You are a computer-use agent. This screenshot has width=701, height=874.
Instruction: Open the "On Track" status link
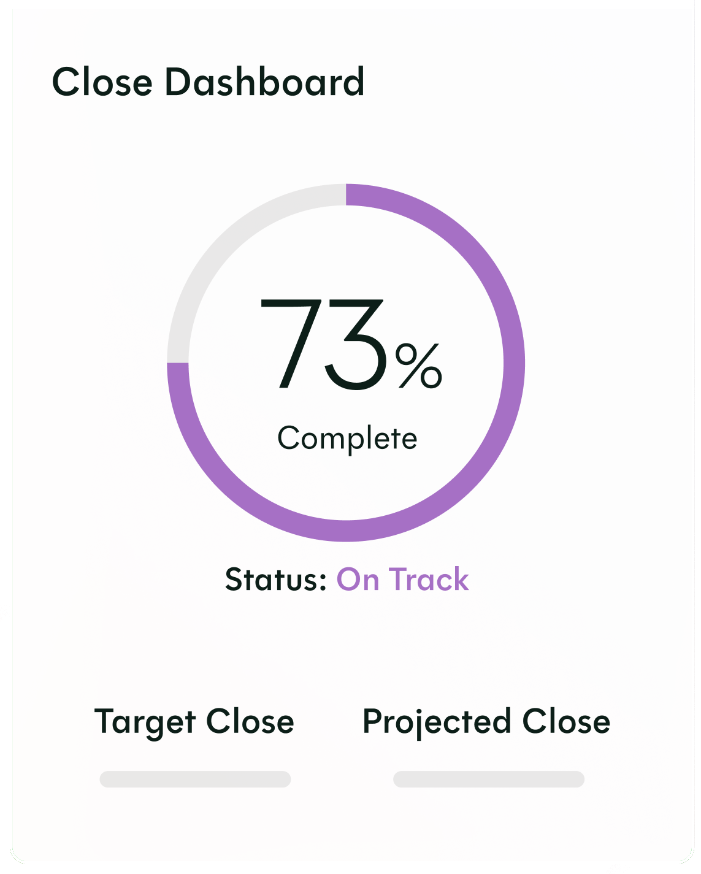403,580
